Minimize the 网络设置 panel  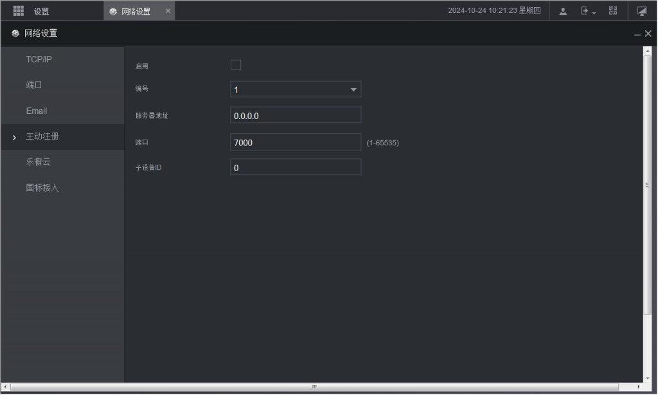click(x=637, y=34)
